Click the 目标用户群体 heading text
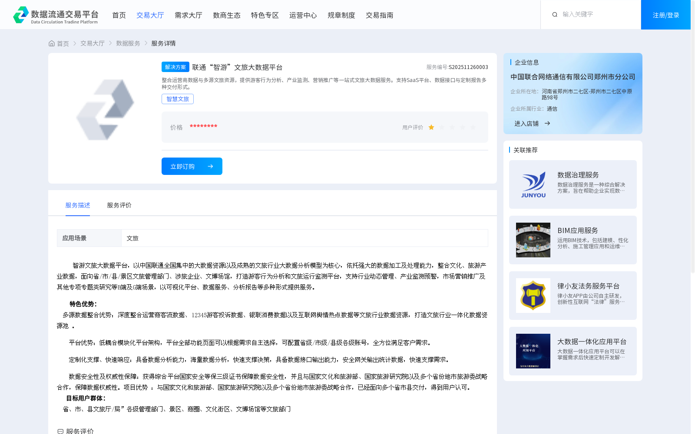 tap(86, 398)
